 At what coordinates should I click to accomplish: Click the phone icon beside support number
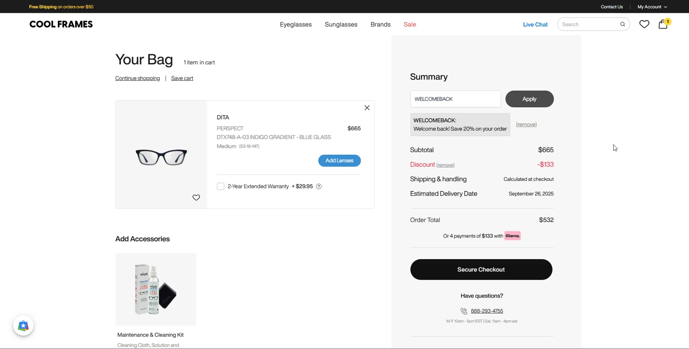pyautogui.click(x=464, y=311)
